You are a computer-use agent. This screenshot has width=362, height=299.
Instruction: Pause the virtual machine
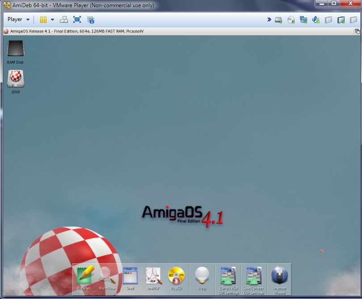[43, 20]
